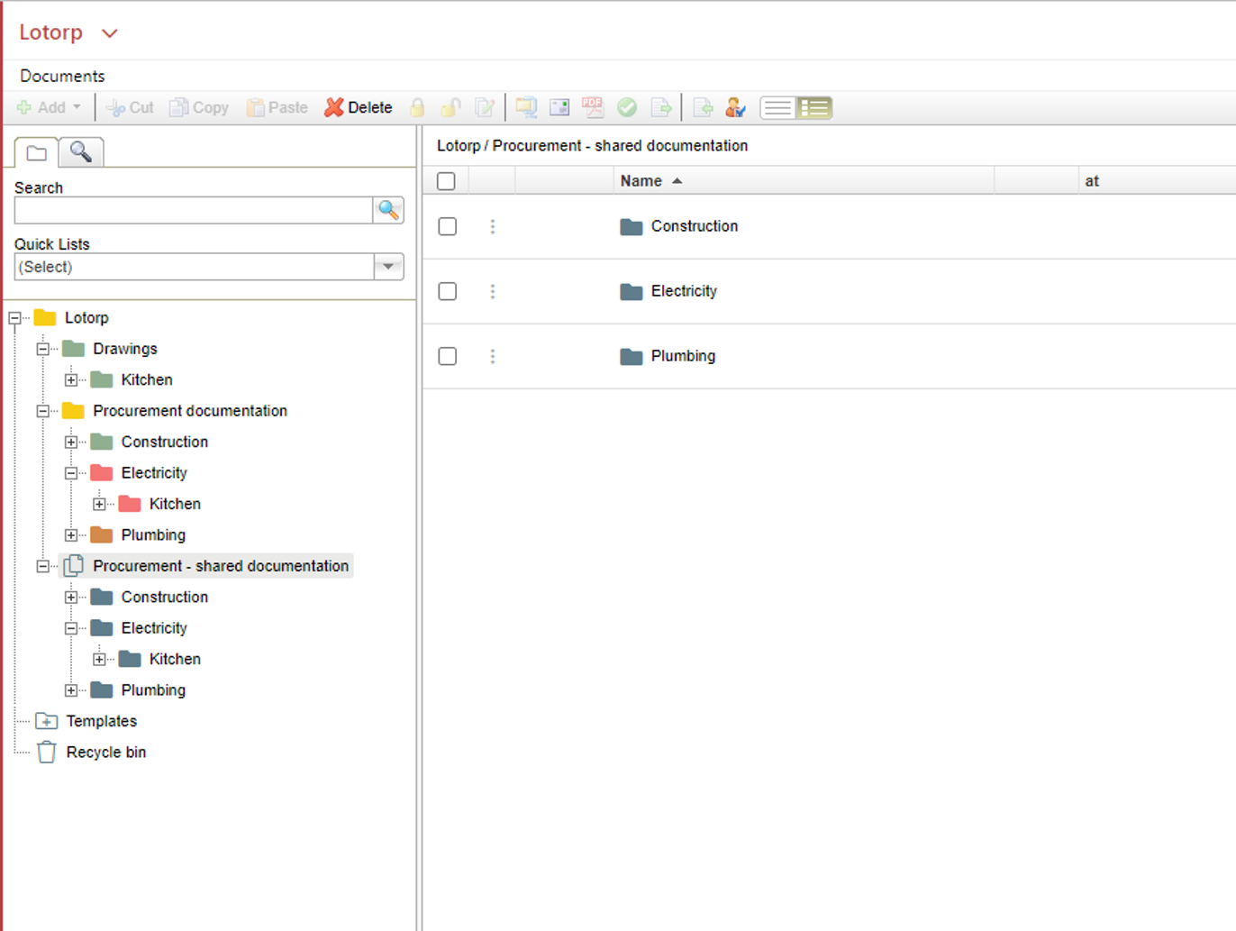Collapse the Lotorp root tree node
Image resolution: width=1236 pixels, height=931 pixels.
point(14,318)
